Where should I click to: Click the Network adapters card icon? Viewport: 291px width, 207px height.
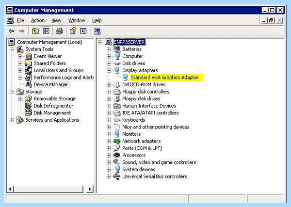pos(117,141)
